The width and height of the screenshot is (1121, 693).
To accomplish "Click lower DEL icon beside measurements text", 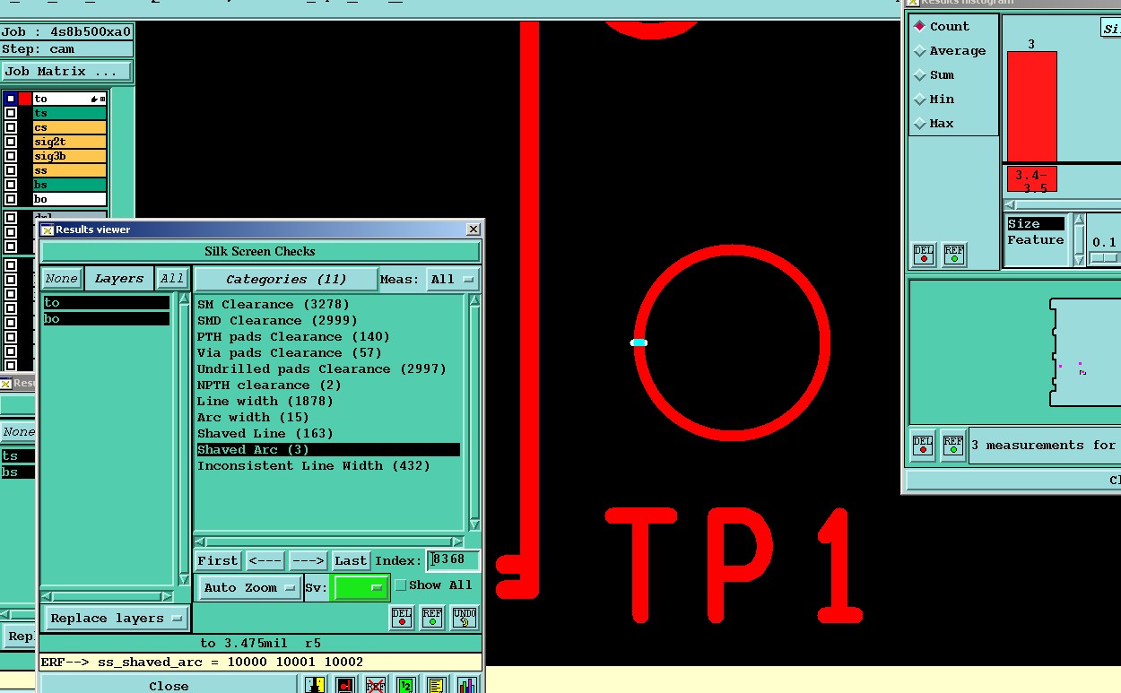I will [x=923, y=445].
